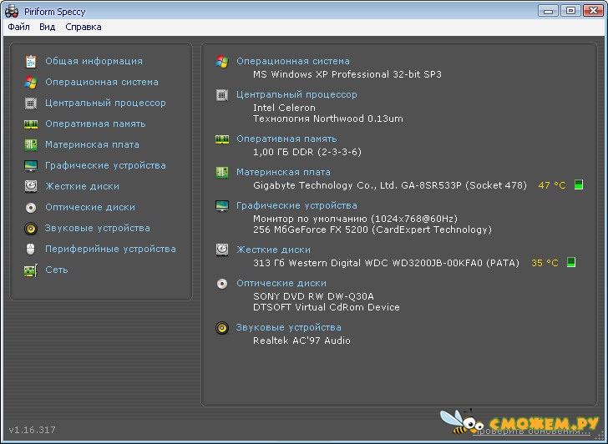Open the Вид menu

click(48, 27)
